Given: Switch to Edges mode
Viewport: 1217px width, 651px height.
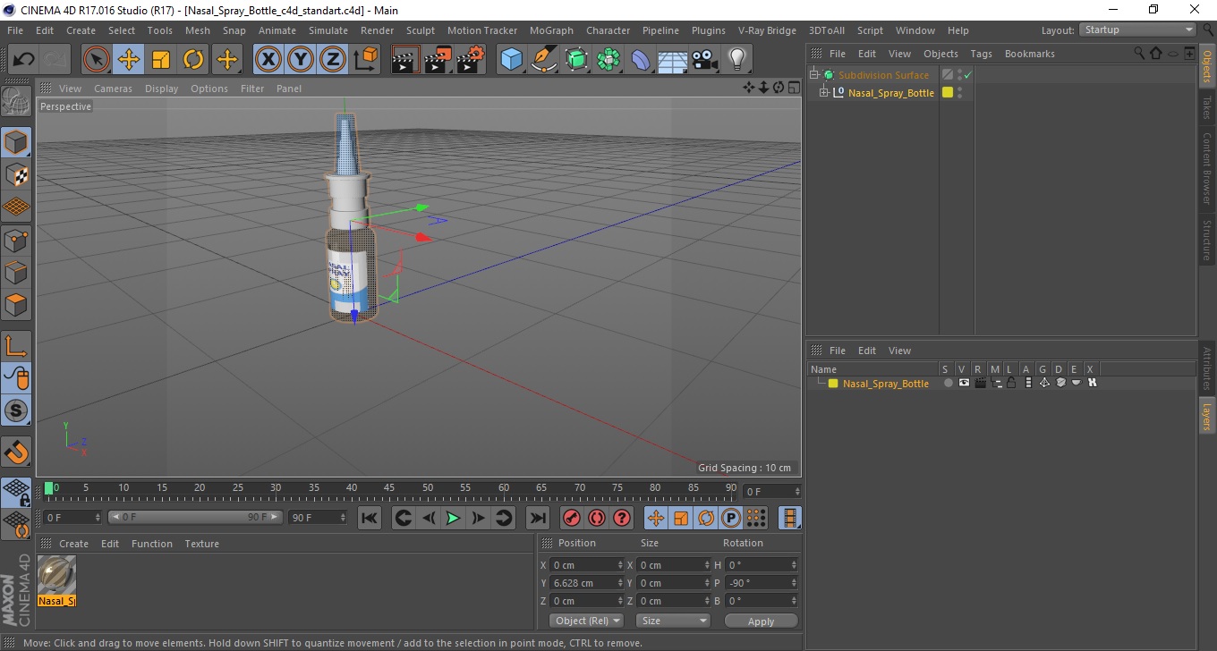Looking at the screenshot, I should [x=16, y=272].
